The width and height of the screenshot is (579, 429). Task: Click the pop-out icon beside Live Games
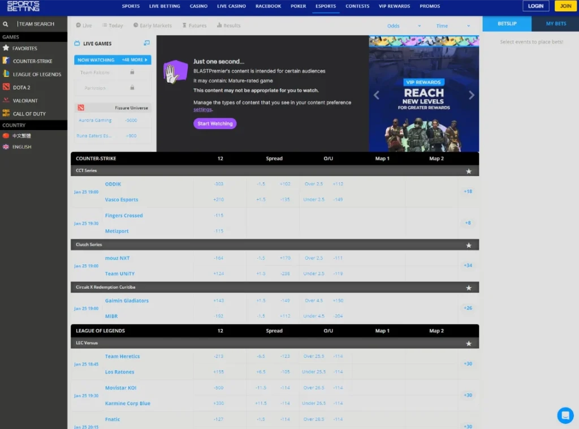[146, 43]
